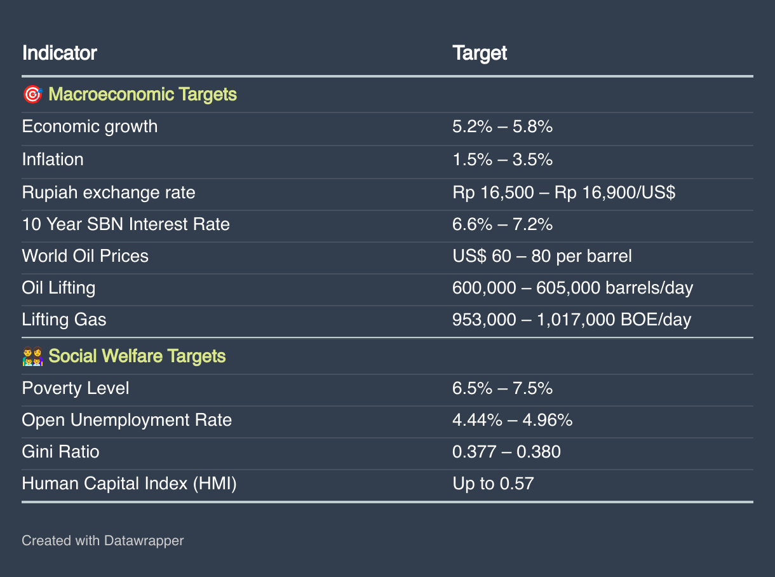Image resolution: width=775 pixels, height=577 pixels.
Task: Click the target emoji icon beside Macroeconomic Targets
Action: tap(32, 95)
